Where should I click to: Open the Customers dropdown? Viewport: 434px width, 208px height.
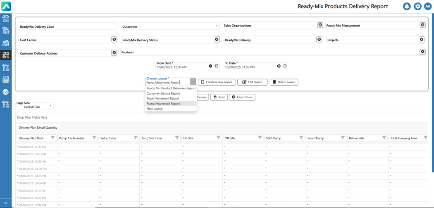[x=217, y=26]
